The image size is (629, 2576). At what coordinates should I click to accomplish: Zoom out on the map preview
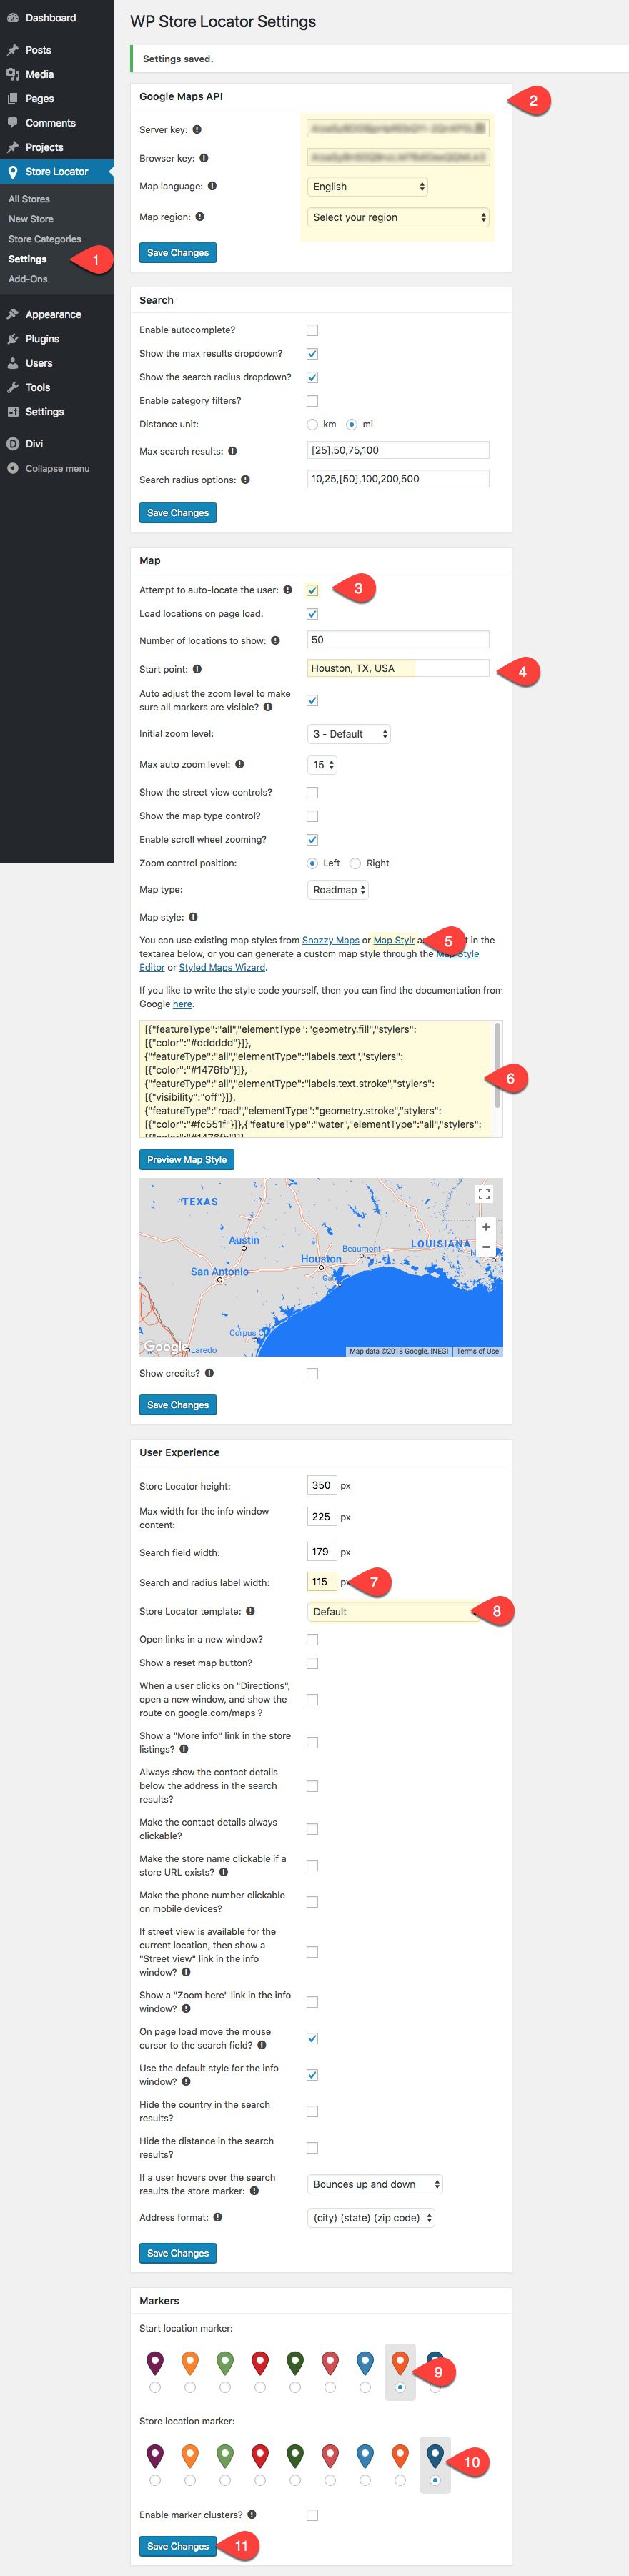point(486,1247)
